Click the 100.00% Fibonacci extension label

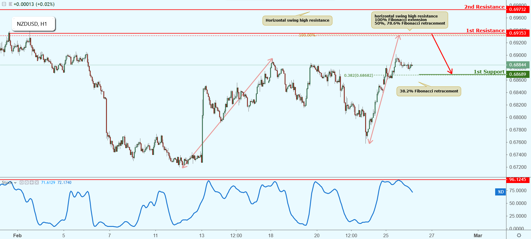click(x=307, y=35)
